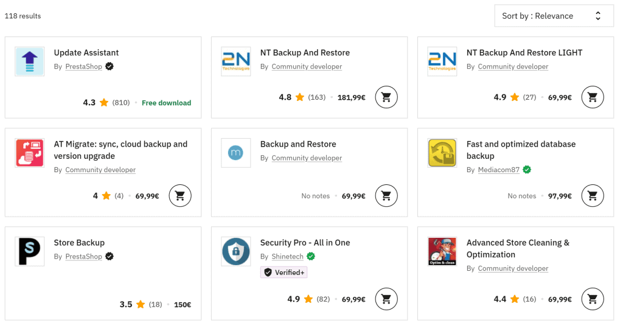The width and height of the screenshot is (623, 323).
Task: Open Security Pro - All in One title
Action: (305, 242)
